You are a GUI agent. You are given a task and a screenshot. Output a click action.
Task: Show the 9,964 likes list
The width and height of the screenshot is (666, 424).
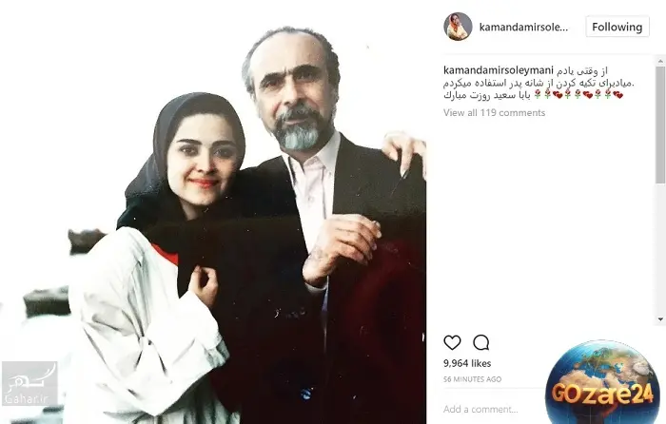click(467, 363)
